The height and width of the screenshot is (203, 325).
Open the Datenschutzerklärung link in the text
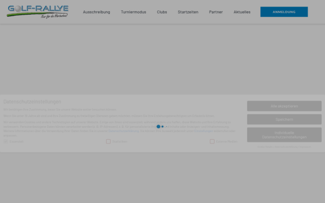tap(123, 131)
